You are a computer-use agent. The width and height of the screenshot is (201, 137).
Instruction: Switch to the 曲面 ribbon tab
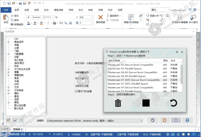[x=36, y=10]
